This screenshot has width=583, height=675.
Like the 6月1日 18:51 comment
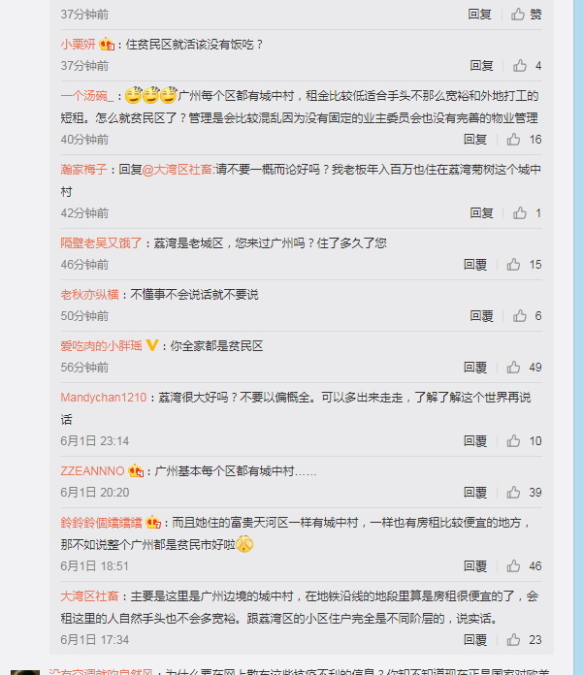513,565
